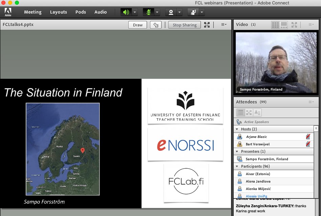Screen dimensions: 321x216
Task: Click the eNORSSI logo on slide
Action: click(185, 145)
